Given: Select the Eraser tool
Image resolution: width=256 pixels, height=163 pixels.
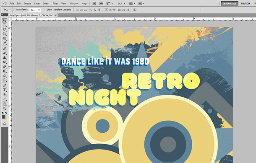Looking at the screenshot, I should point(5,67).
